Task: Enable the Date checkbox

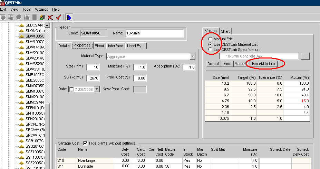Action: tap(71, 89)
